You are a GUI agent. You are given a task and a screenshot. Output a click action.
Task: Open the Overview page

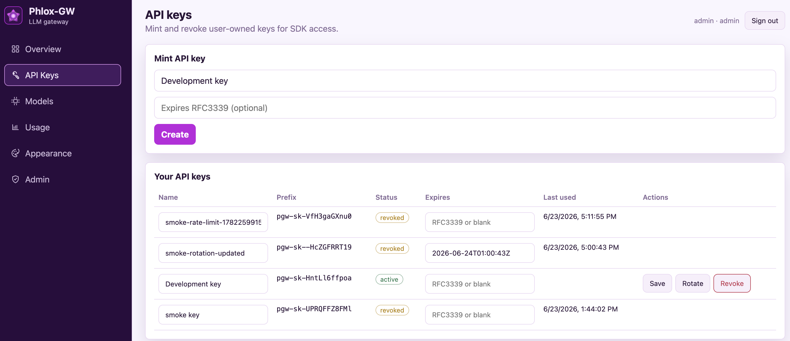(63, 49)
